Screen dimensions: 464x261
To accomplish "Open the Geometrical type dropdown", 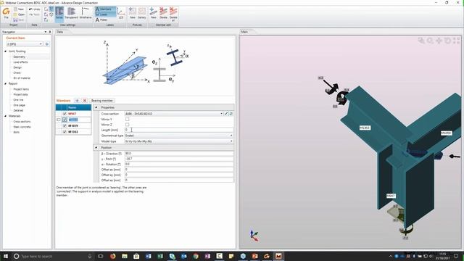I will coord(231,136).
